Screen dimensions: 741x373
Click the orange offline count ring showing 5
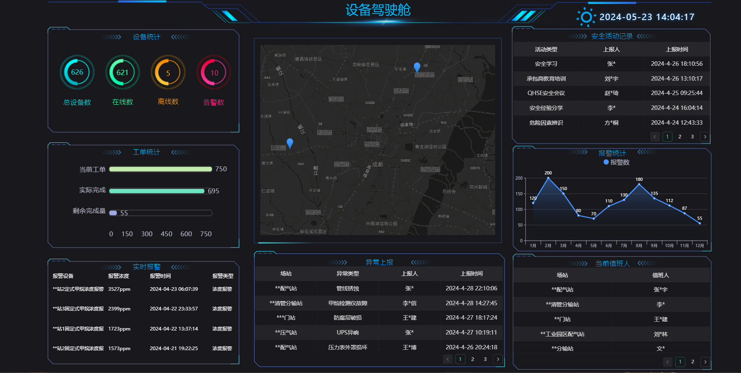[168, 73]
